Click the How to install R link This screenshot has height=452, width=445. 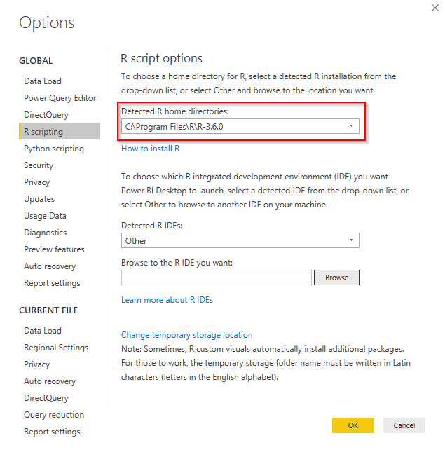[x=150, y=149]
